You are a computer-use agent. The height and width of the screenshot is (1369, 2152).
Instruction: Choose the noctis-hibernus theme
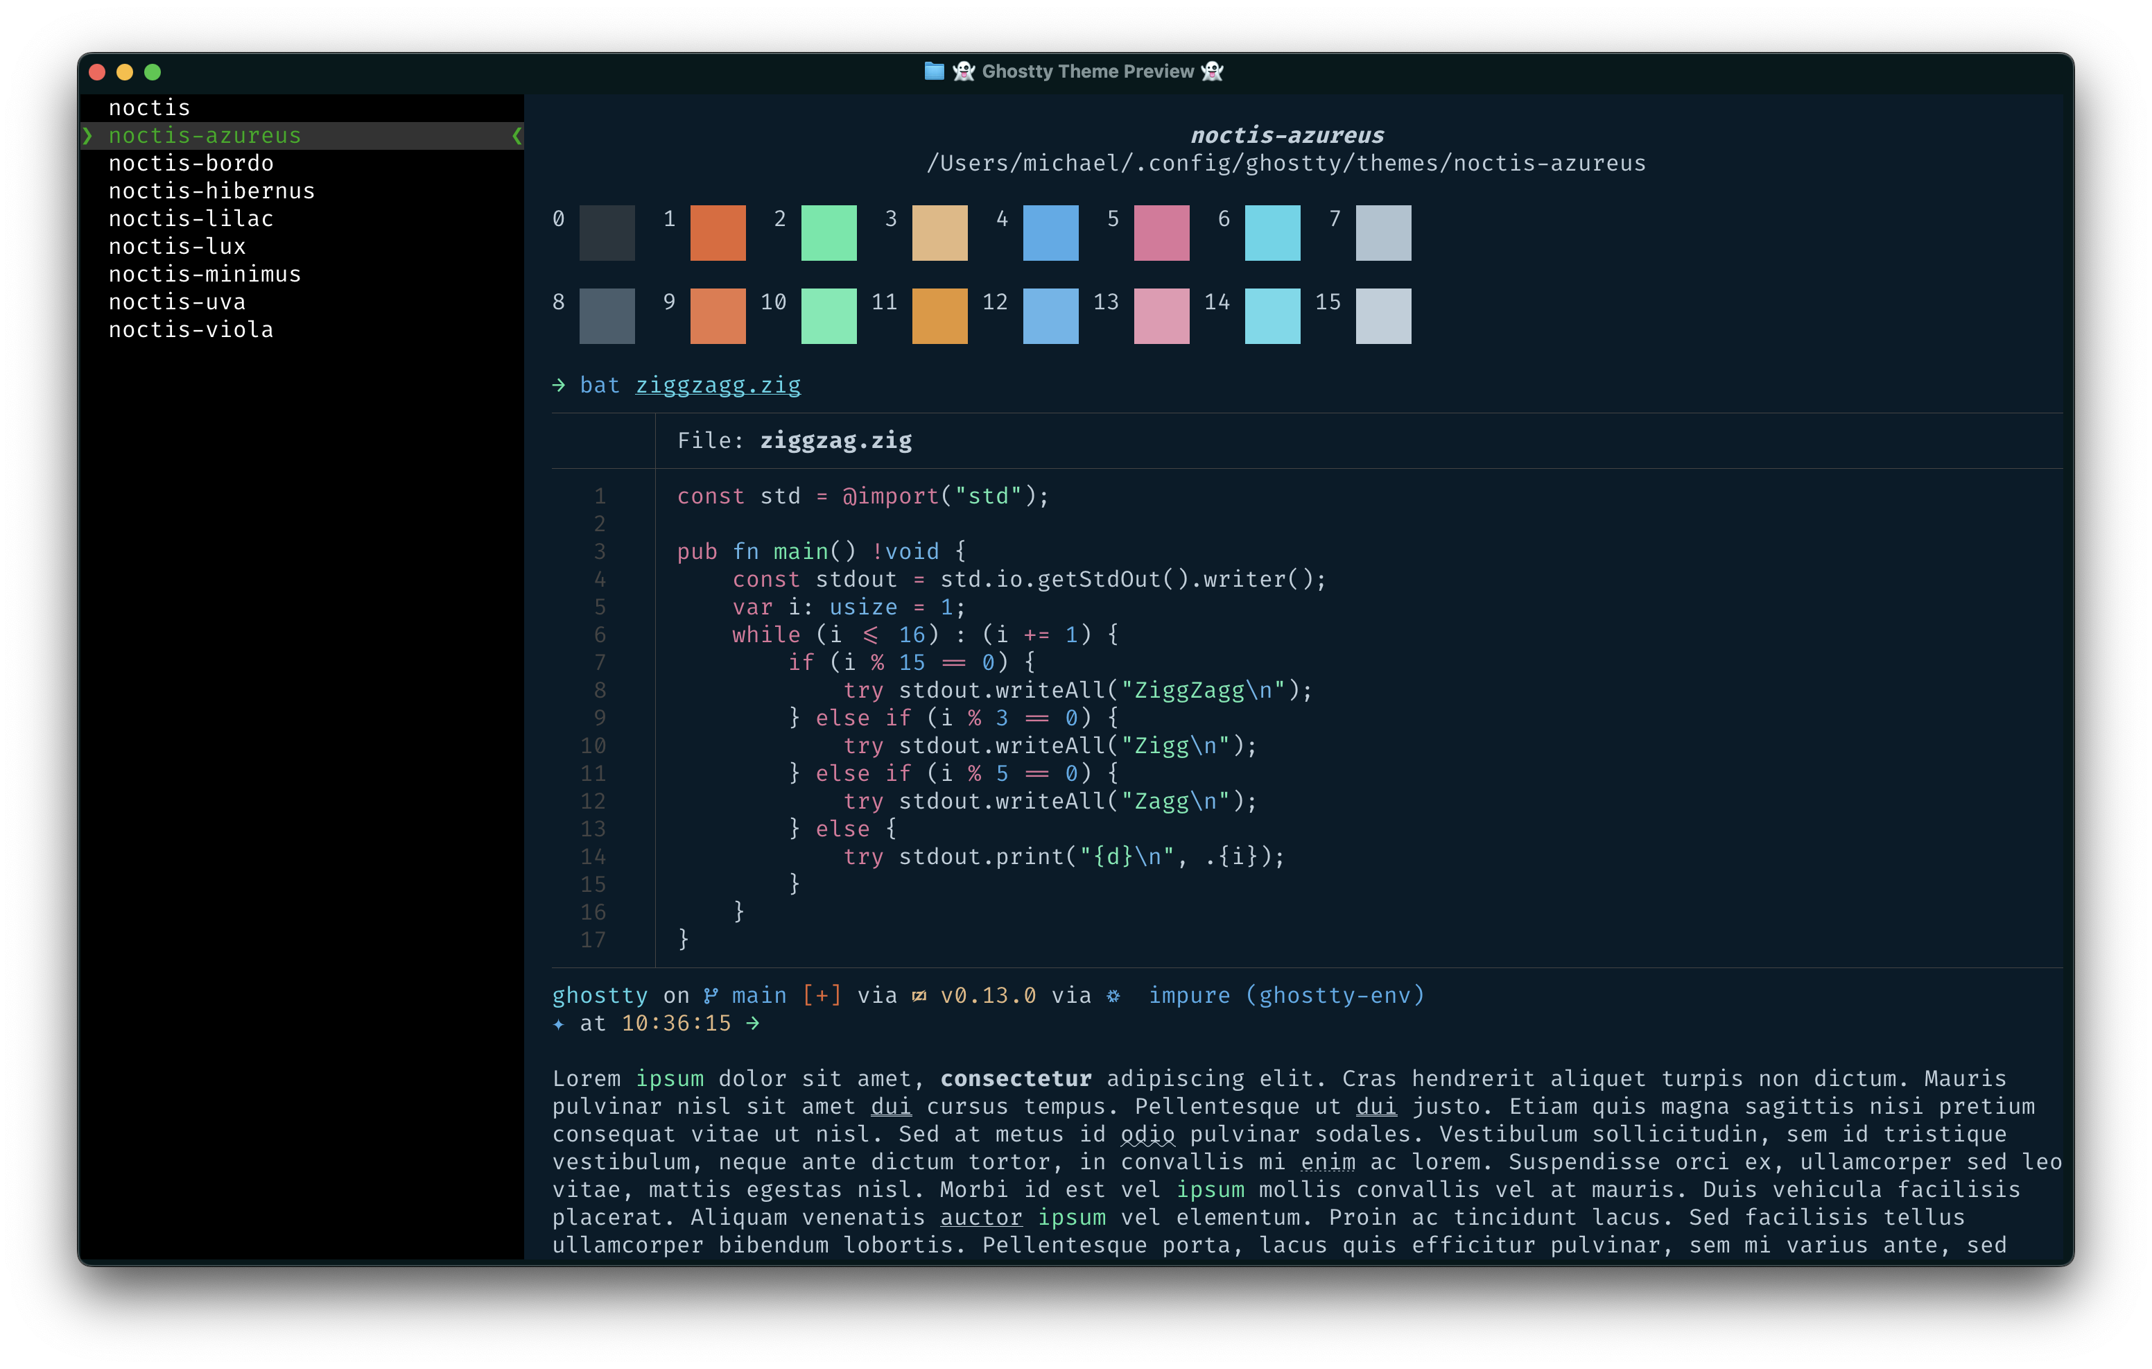click(x=212, y=191)
